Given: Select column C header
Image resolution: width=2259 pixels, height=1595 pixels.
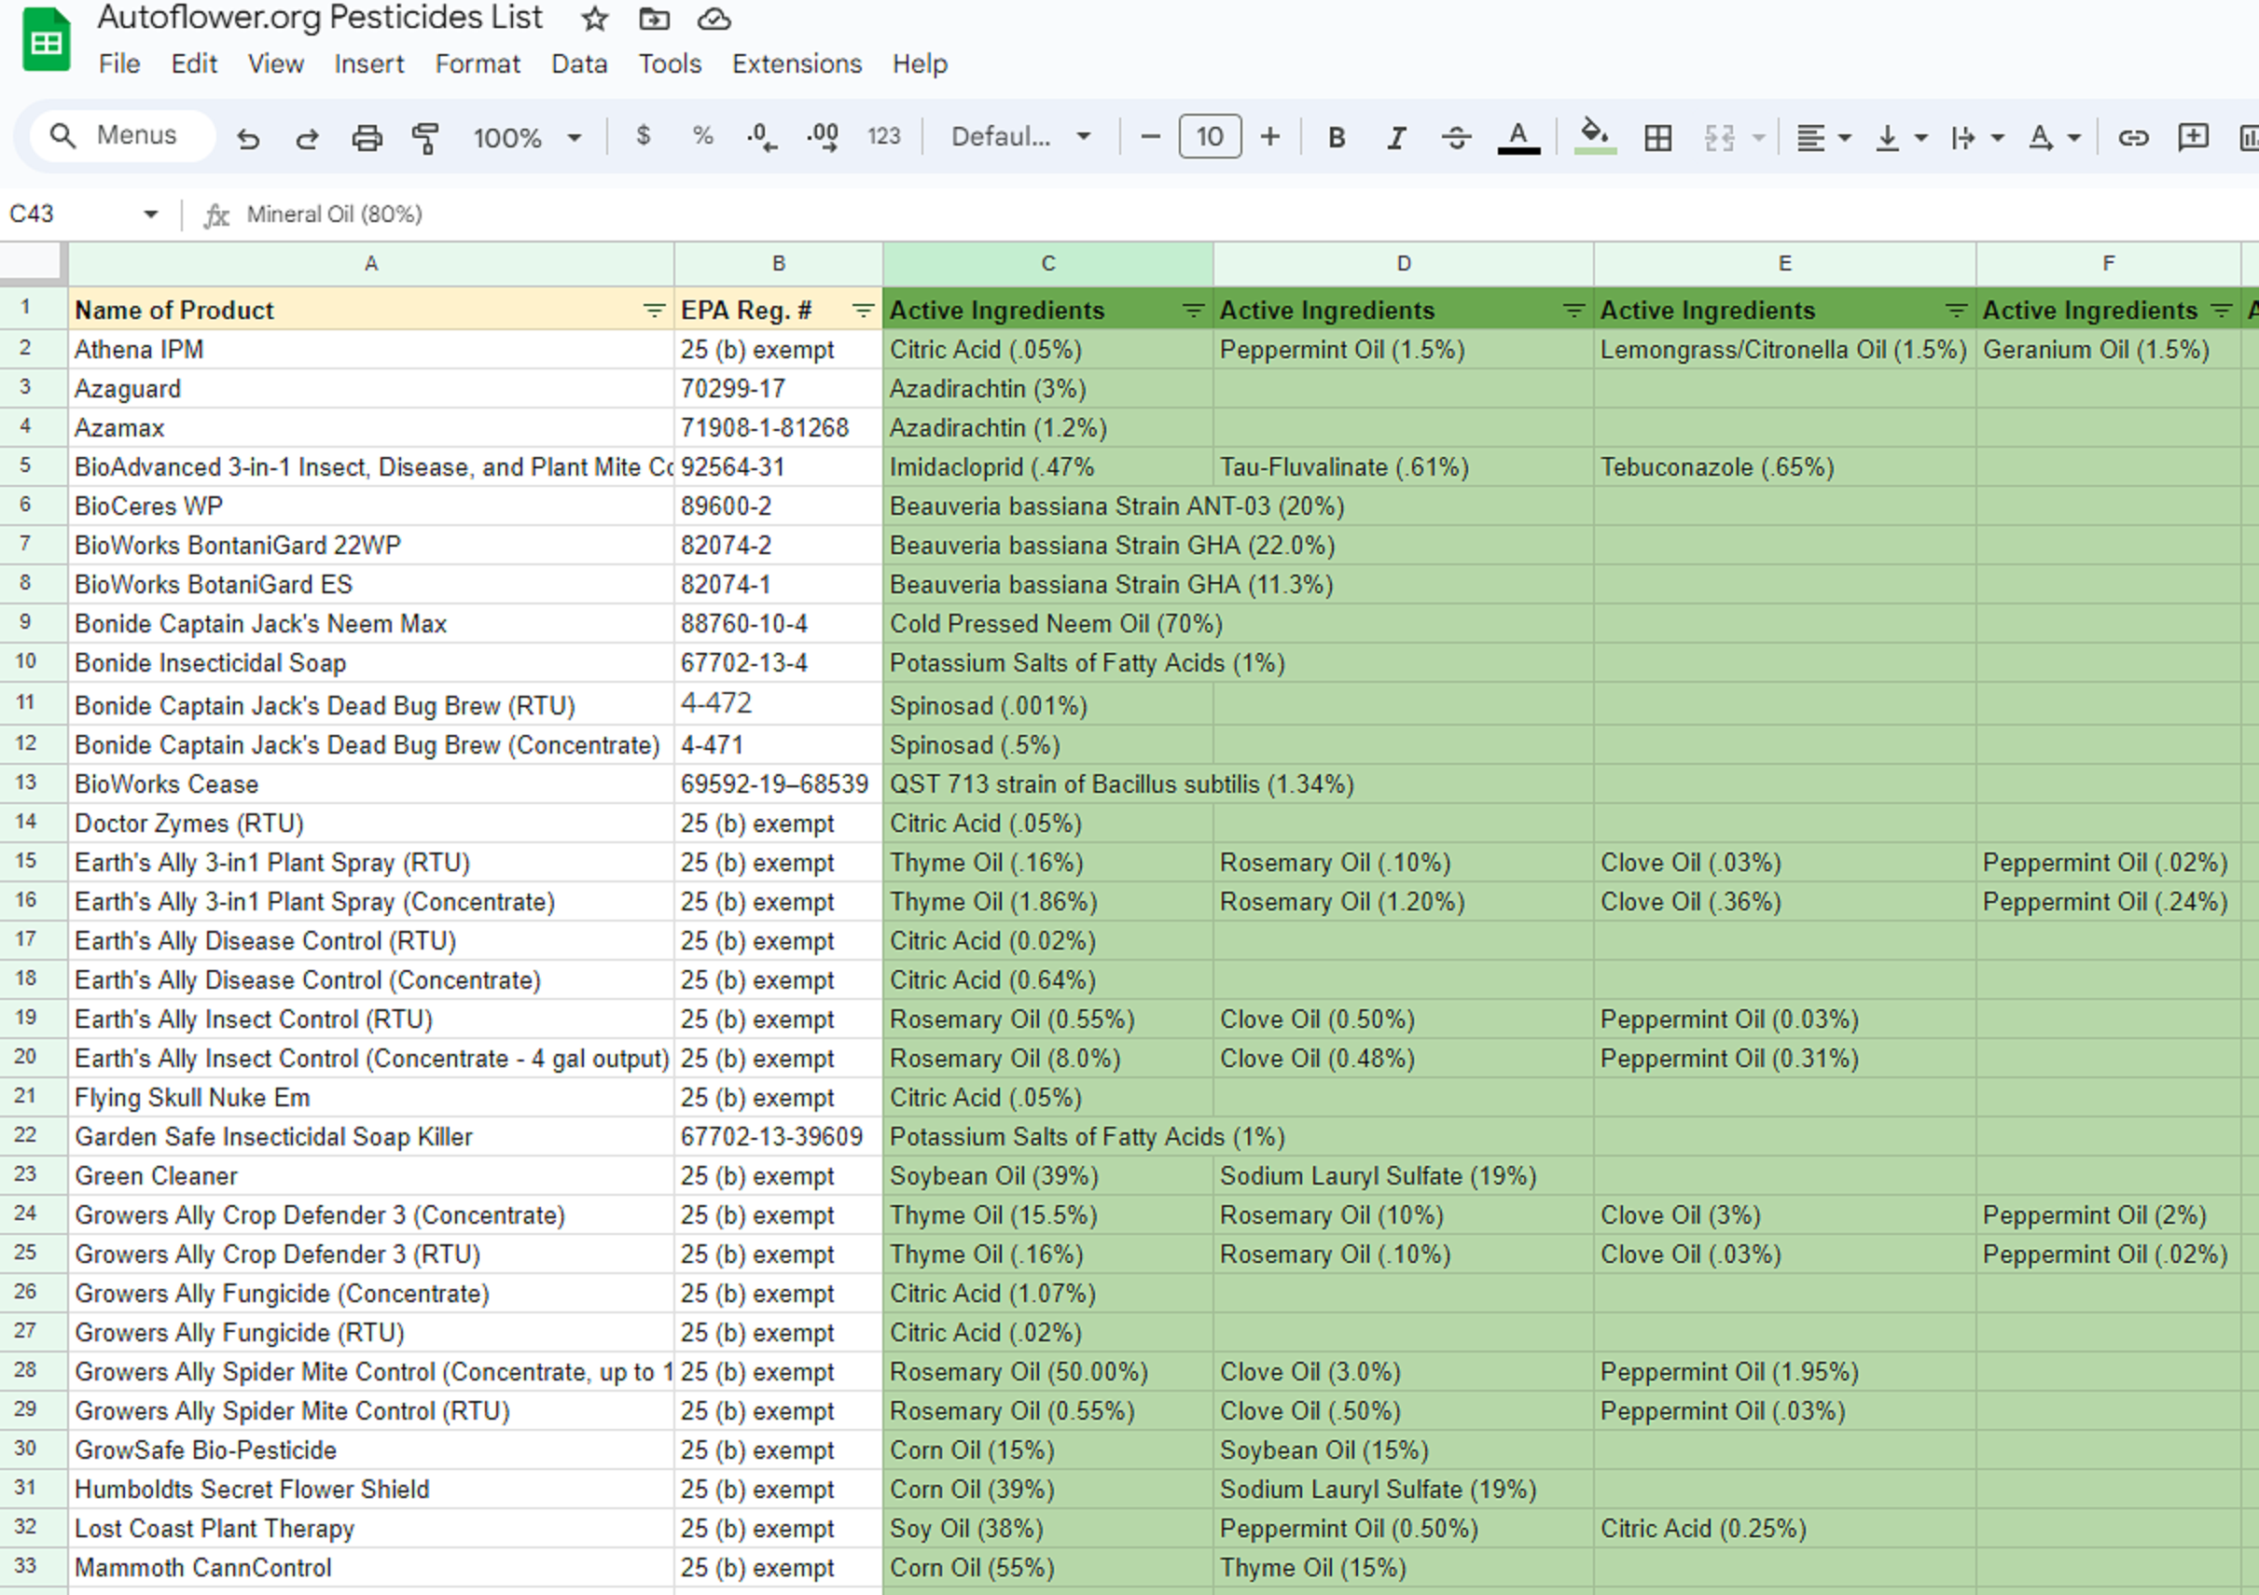Looking at the screenshot, I should pyautogui.click(x=1047, y=264).
